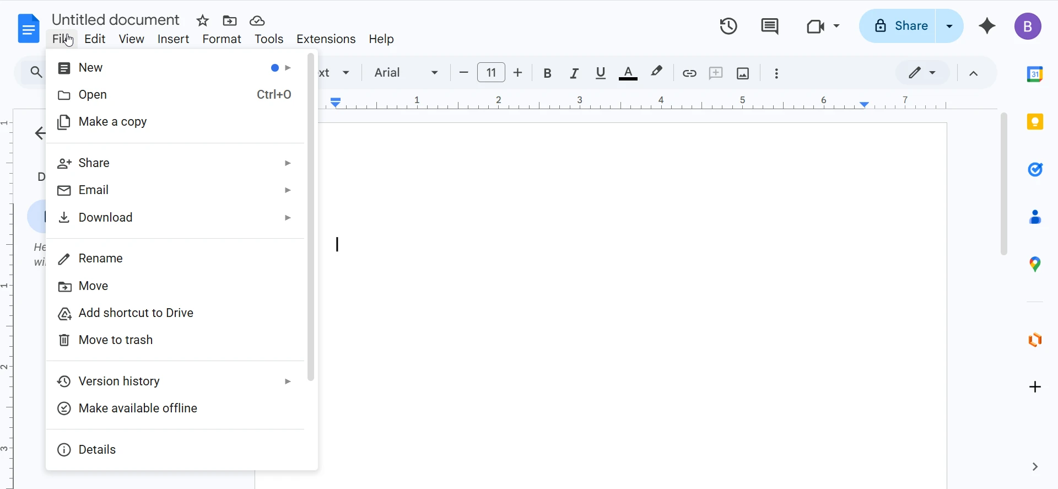Screen dimensions: 1058x489
Task: Open the Download submenu
Action: pos(106,218)
